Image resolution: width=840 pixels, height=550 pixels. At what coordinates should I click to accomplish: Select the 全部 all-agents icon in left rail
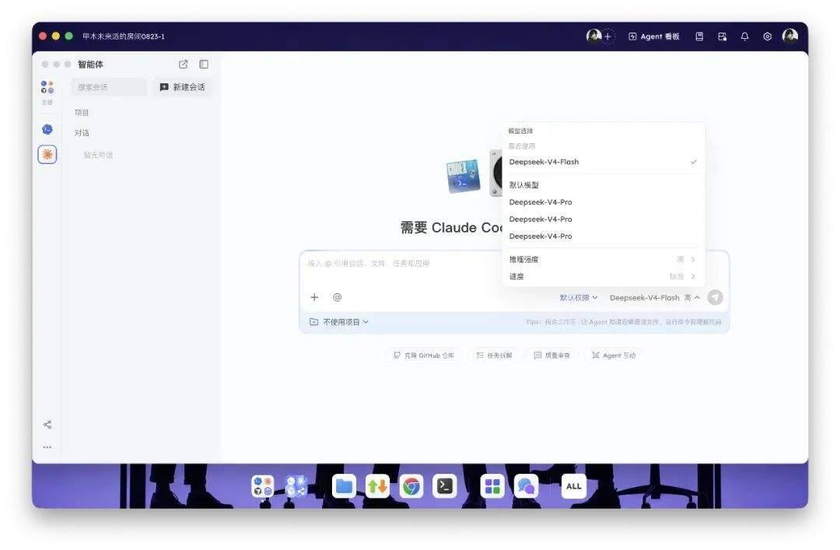tap(47, 92)
